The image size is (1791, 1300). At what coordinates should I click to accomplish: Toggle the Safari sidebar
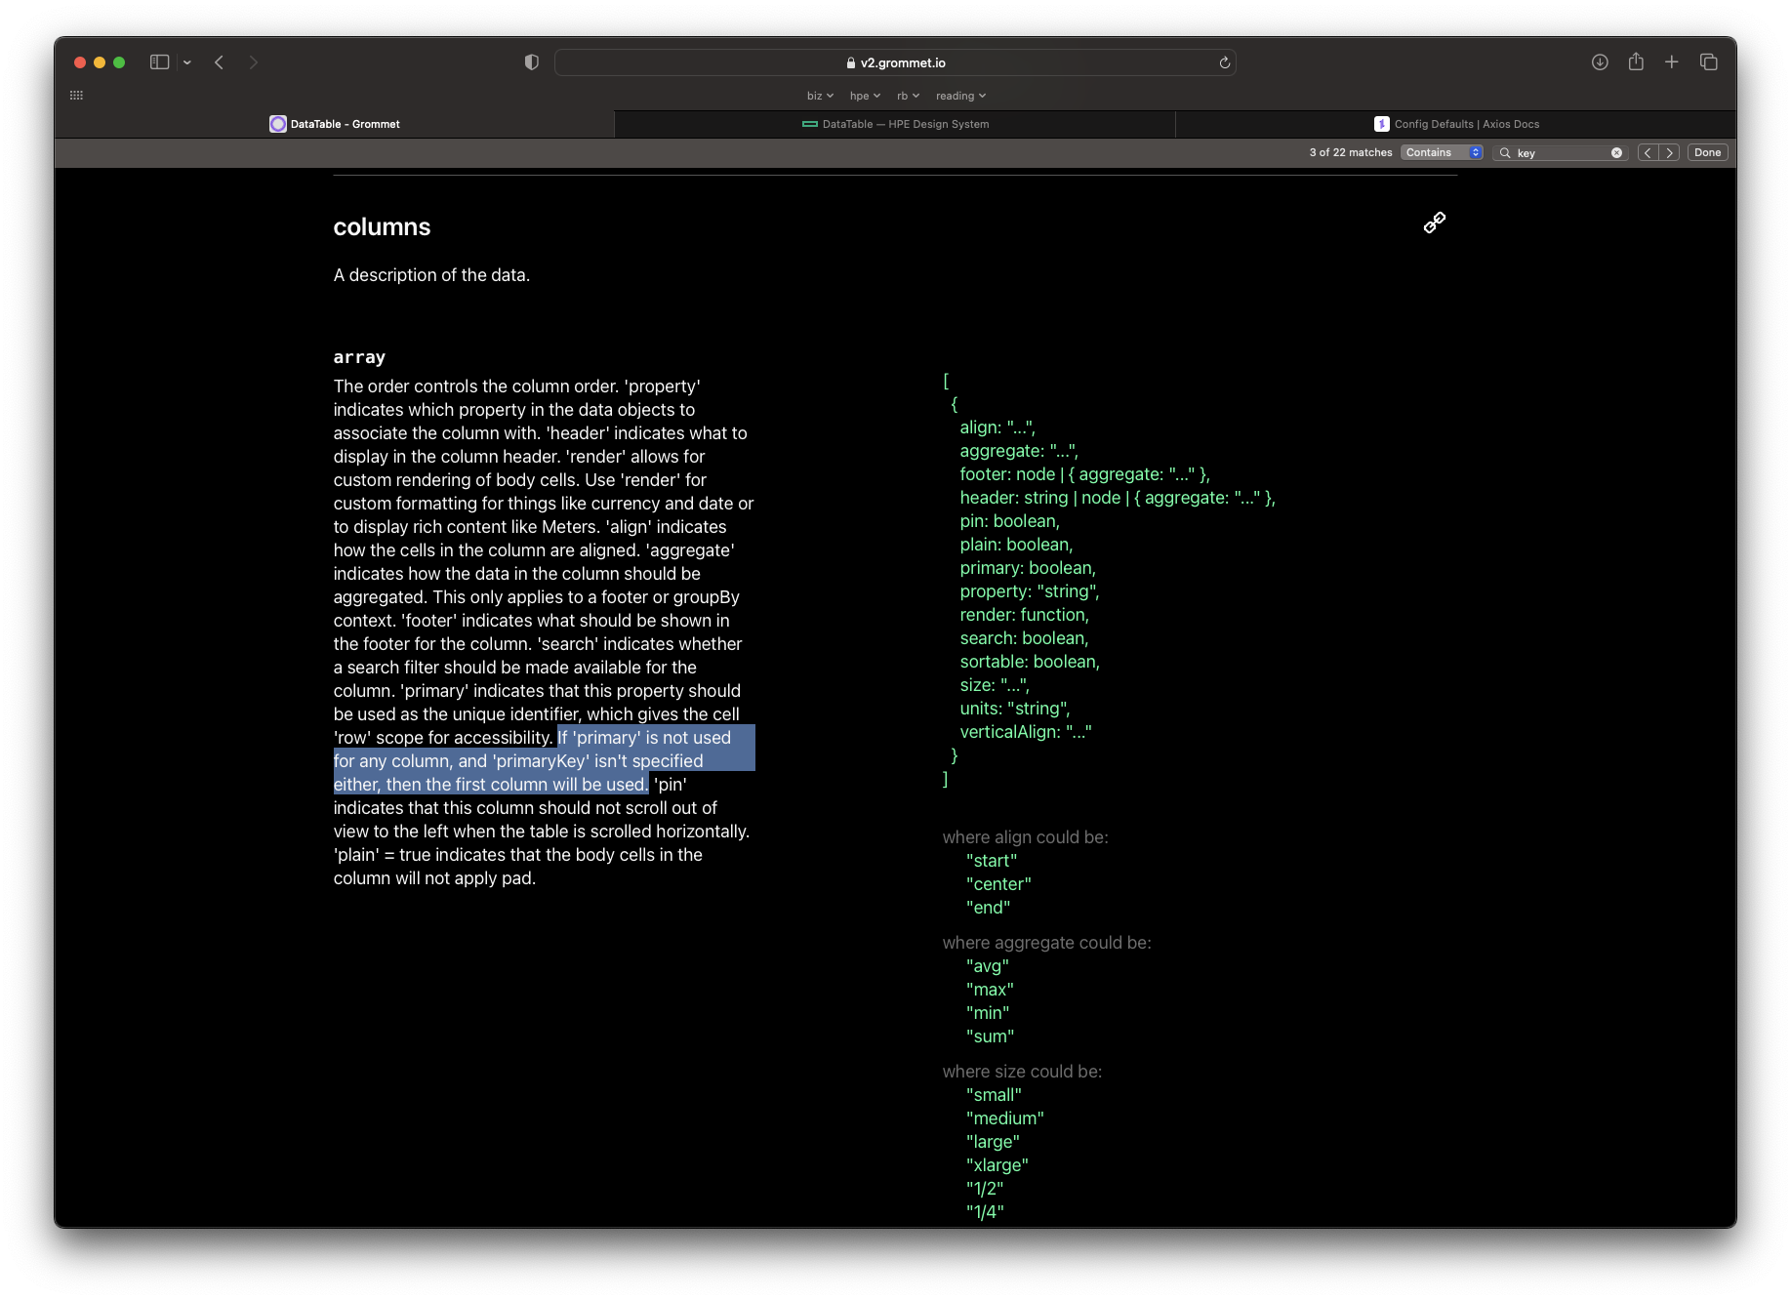click(x=158, y=61)
